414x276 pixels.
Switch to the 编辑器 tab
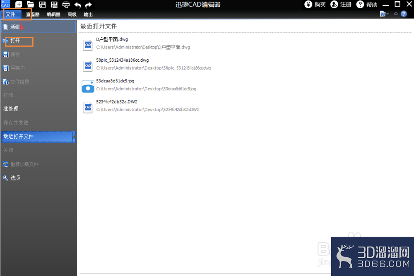tap(53, 14)
